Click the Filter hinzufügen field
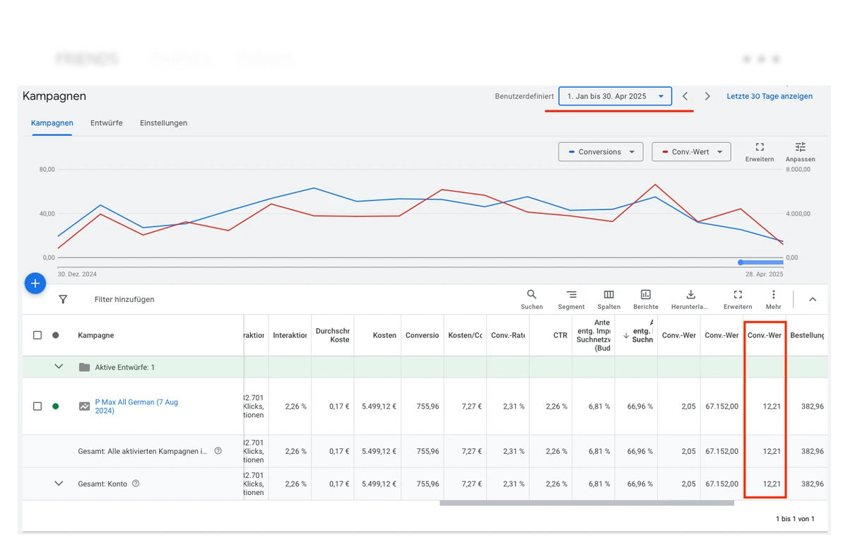The width and height of the screenshot is (848, 548). (x=124, y=300)
